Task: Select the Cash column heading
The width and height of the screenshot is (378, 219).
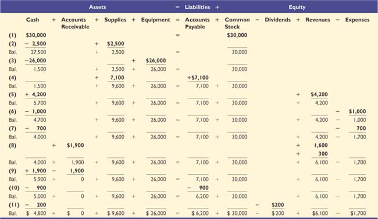Action: coord(33,20)
